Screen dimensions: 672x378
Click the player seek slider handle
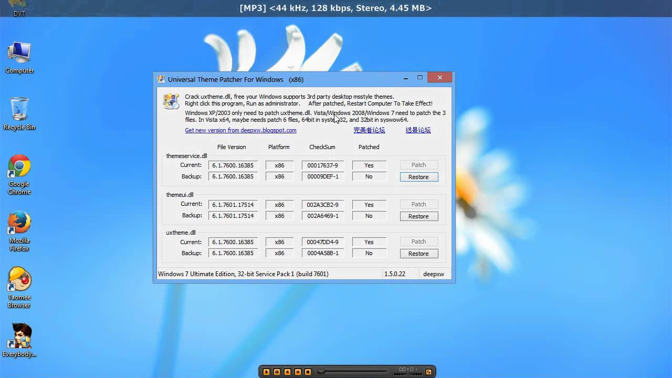(321, 372)
